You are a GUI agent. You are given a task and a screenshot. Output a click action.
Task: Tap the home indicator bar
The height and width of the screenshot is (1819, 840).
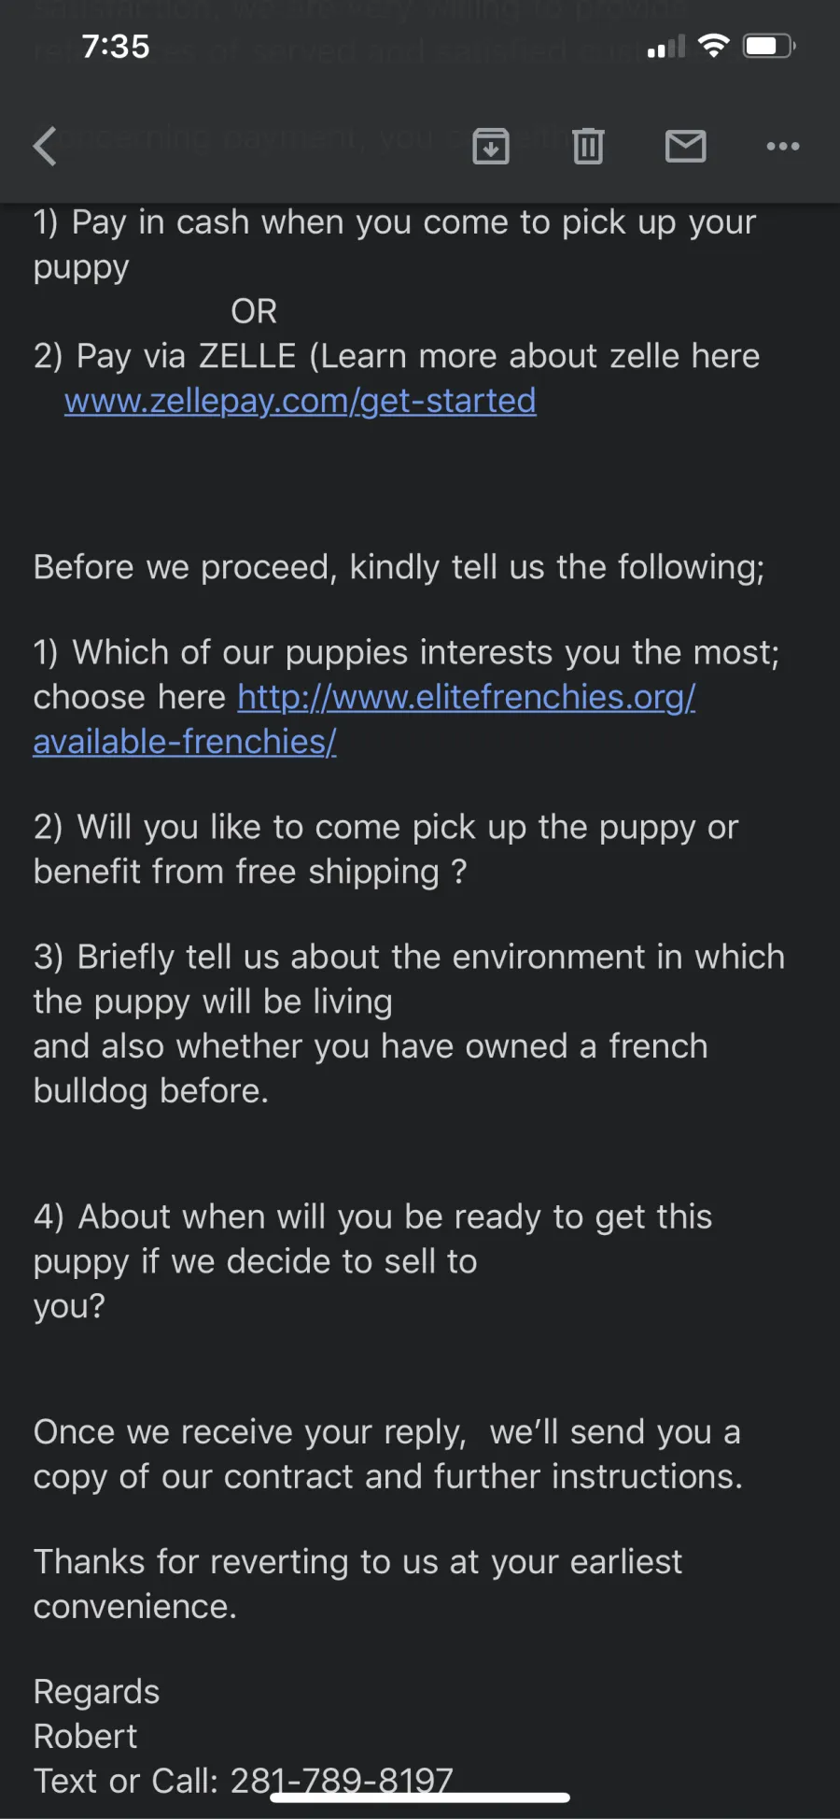(420, 1798)
